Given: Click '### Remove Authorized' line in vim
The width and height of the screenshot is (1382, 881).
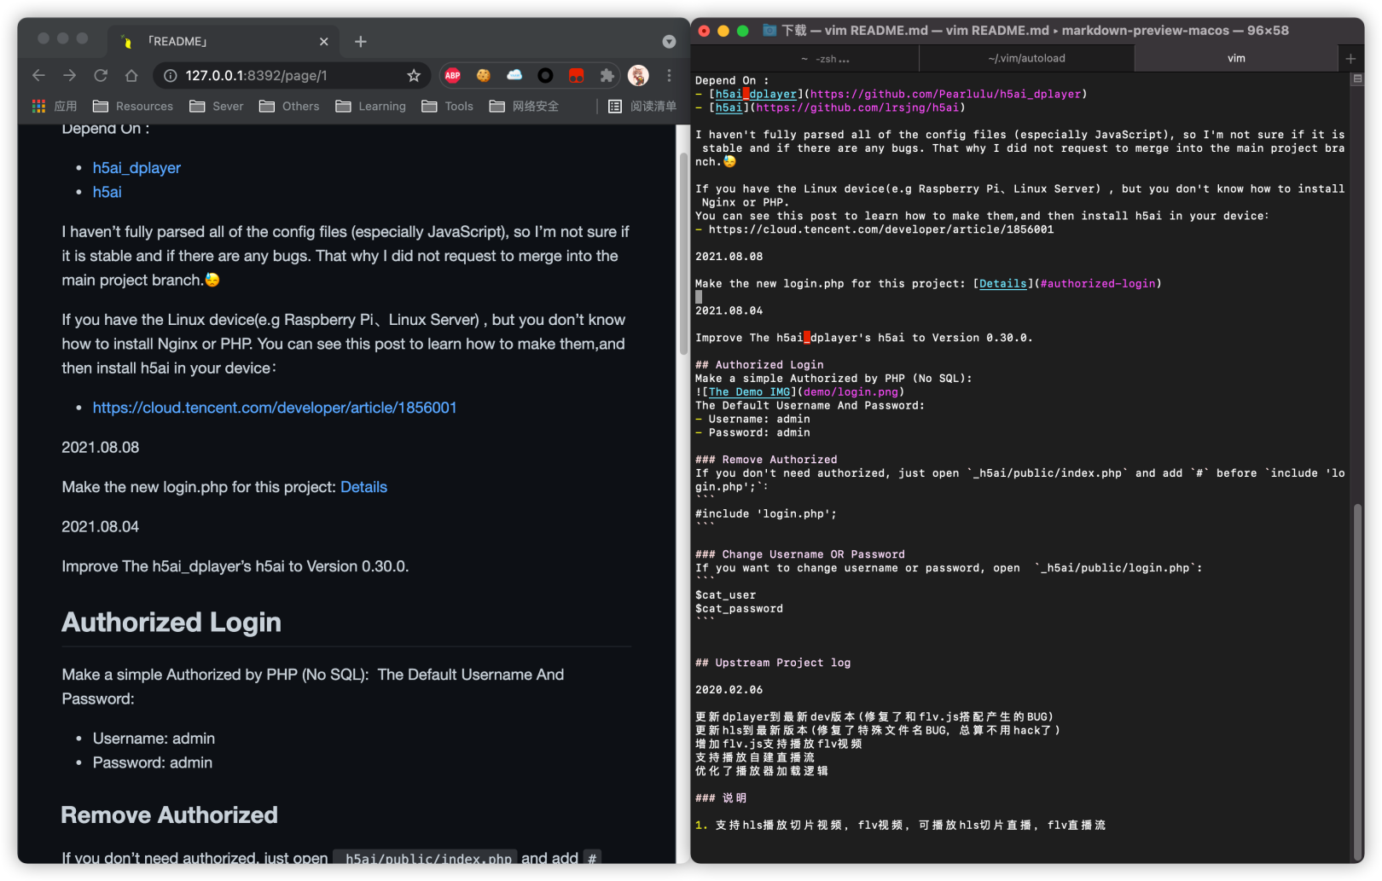Looking at the screenshot, I should point(766,460).
